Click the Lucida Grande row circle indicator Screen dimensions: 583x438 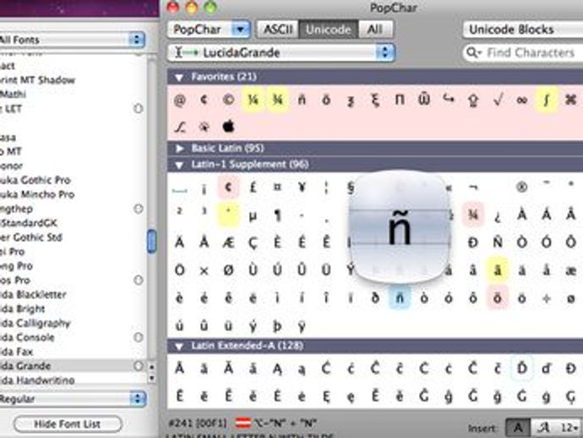point(138,366)
